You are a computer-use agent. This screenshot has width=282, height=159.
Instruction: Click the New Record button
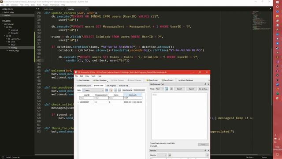click(127, 90)
